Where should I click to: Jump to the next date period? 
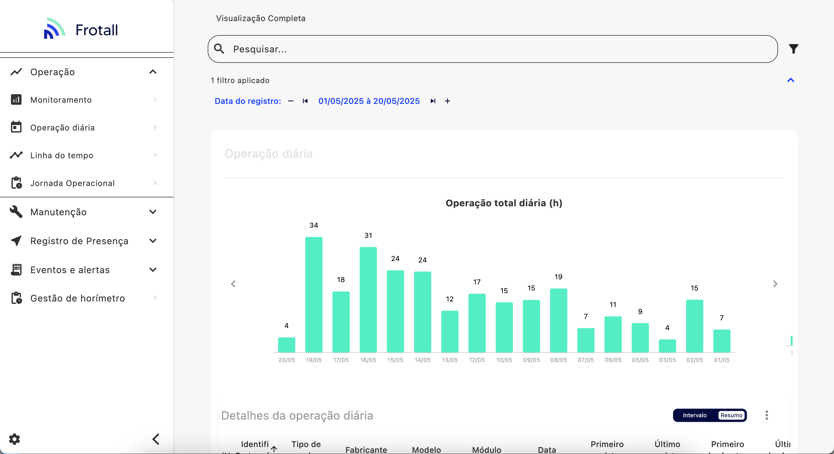433,101
